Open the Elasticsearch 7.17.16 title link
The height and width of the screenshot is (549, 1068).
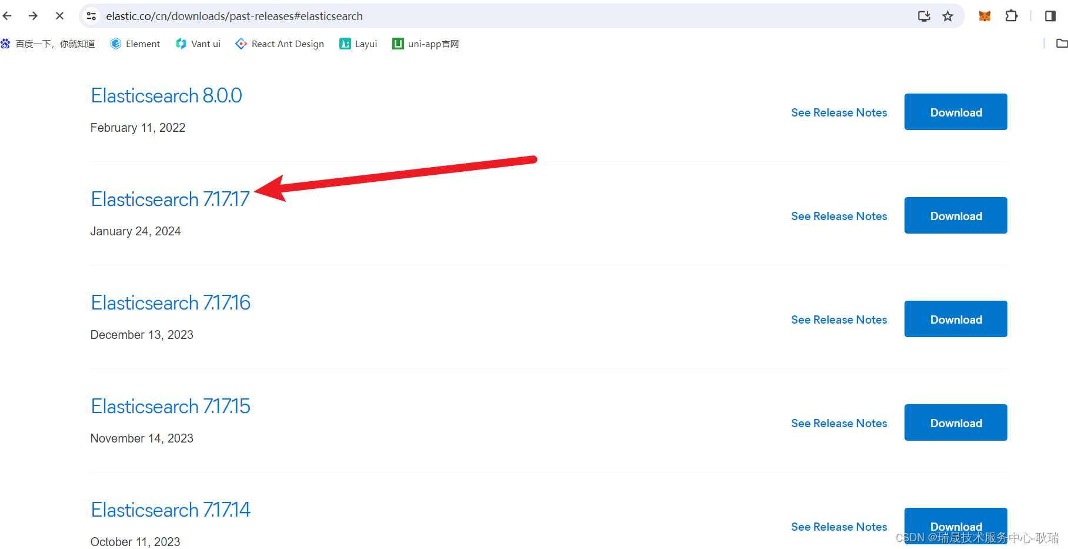tap(171, 302)
